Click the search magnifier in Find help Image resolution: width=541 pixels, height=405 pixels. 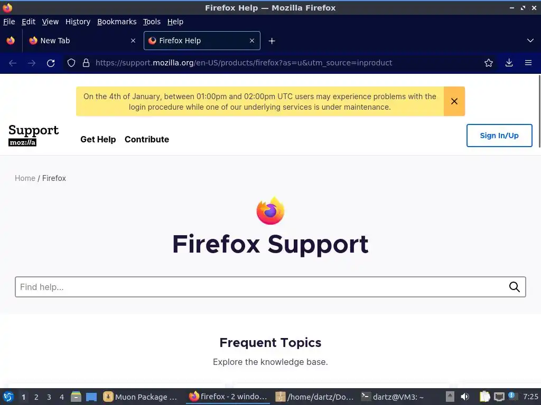515,287
